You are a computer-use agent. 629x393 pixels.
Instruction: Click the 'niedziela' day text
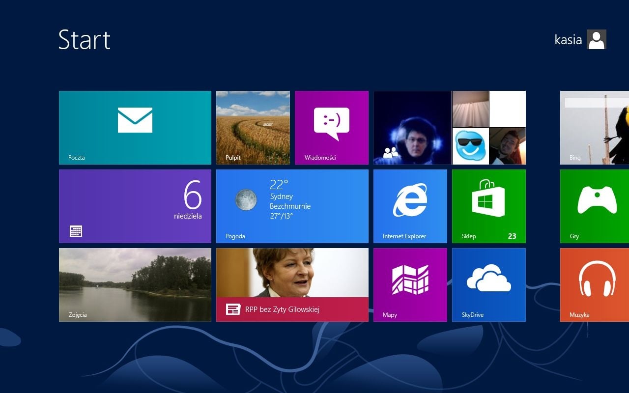click(188, 216)
